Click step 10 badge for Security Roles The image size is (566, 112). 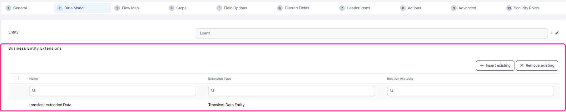[x=509, y=8]
